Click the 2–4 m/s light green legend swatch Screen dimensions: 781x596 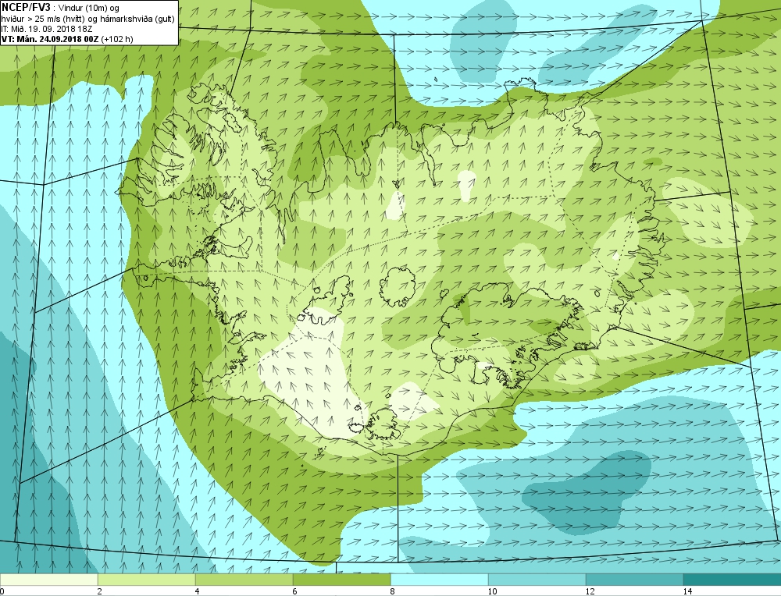[147, 580]
